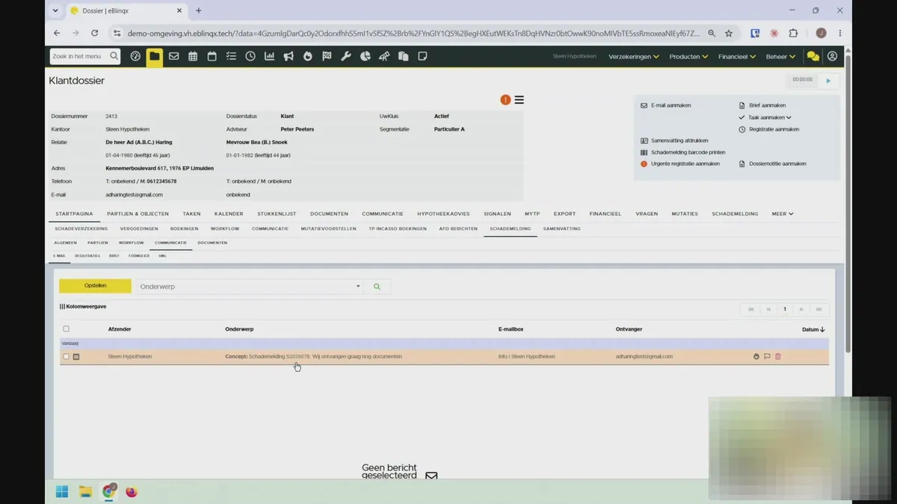Click the pie chart icon in toolbar
897x504 pixels.
pyautogui.click(x=366, y=56)
